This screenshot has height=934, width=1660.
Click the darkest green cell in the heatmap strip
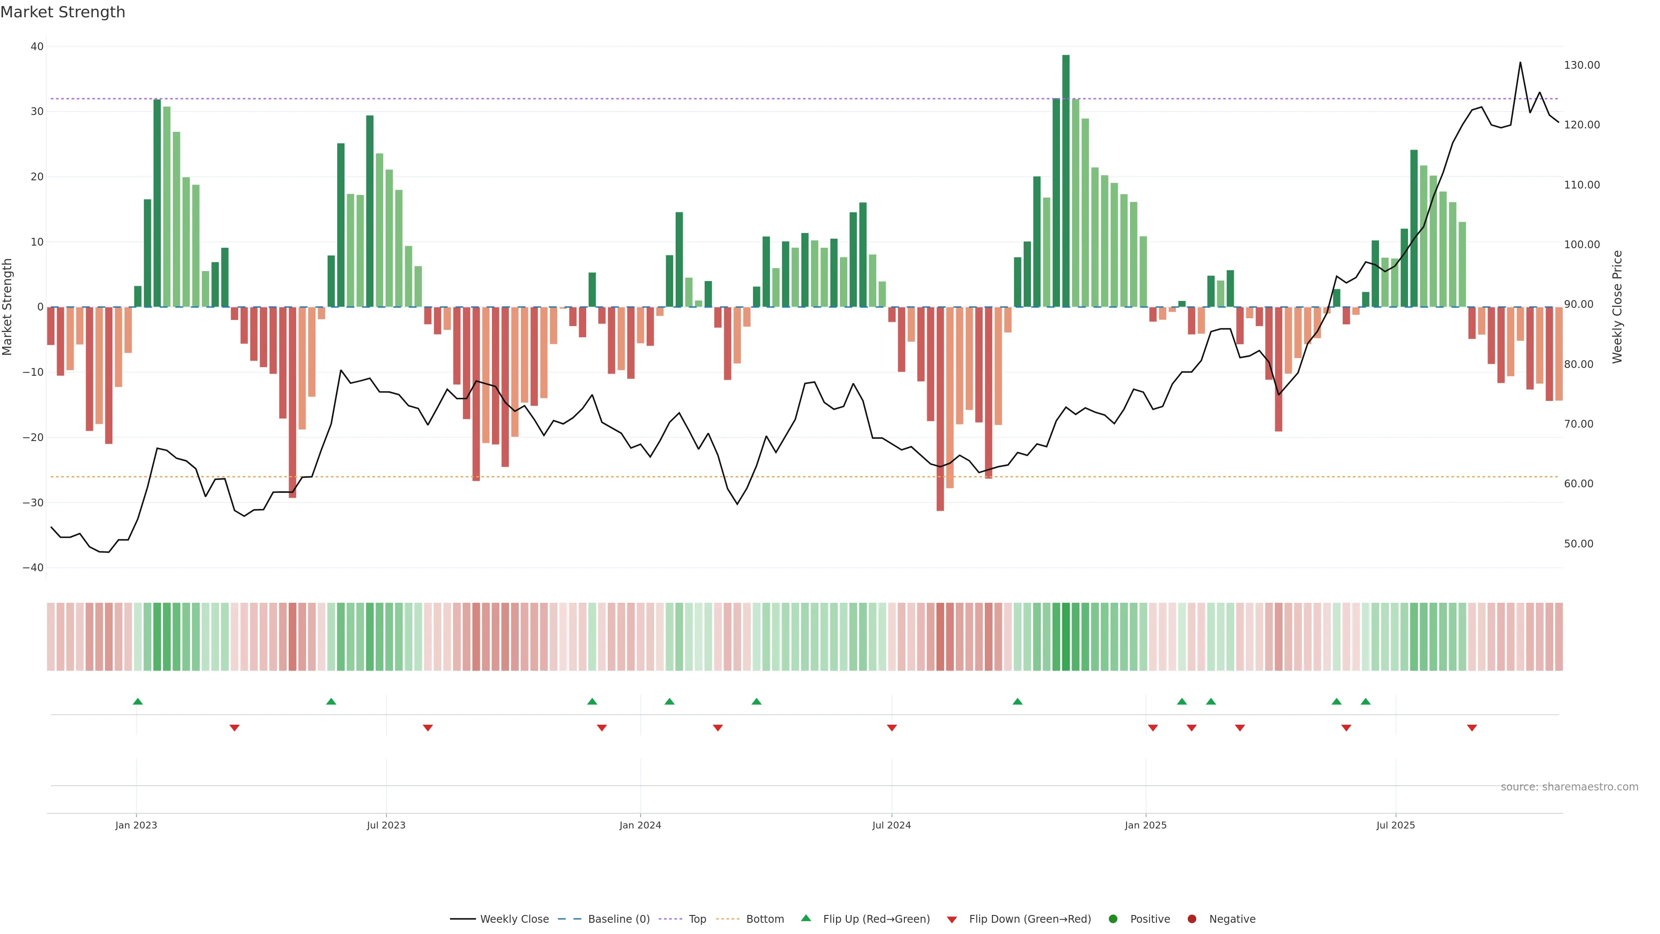coord(1066,637)
